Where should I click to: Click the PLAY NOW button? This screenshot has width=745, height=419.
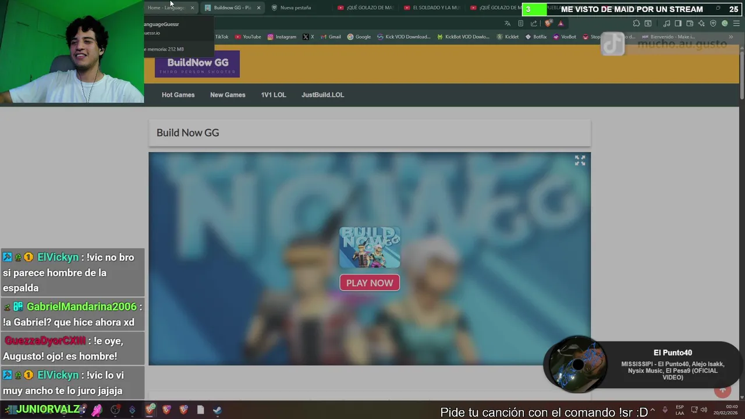(370, 283)
